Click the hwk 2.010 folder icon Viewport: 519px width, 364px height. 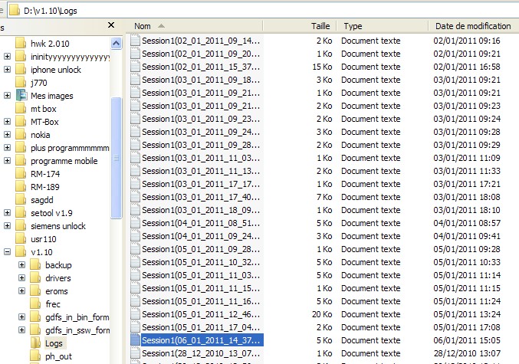pos(21,44)
